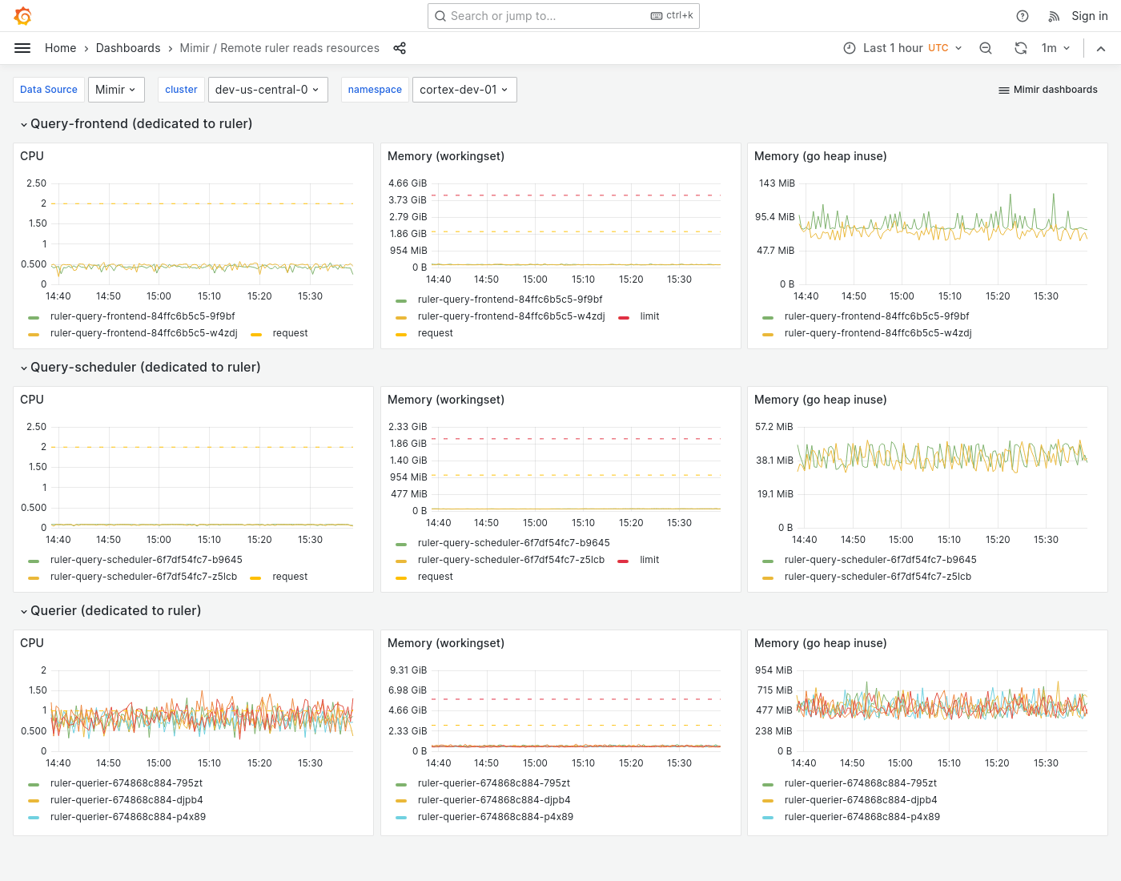Toggle the request series in the CPU legend
This screenshot has height=881, width=1121.
pyautogui.click(x=290, y=332)
